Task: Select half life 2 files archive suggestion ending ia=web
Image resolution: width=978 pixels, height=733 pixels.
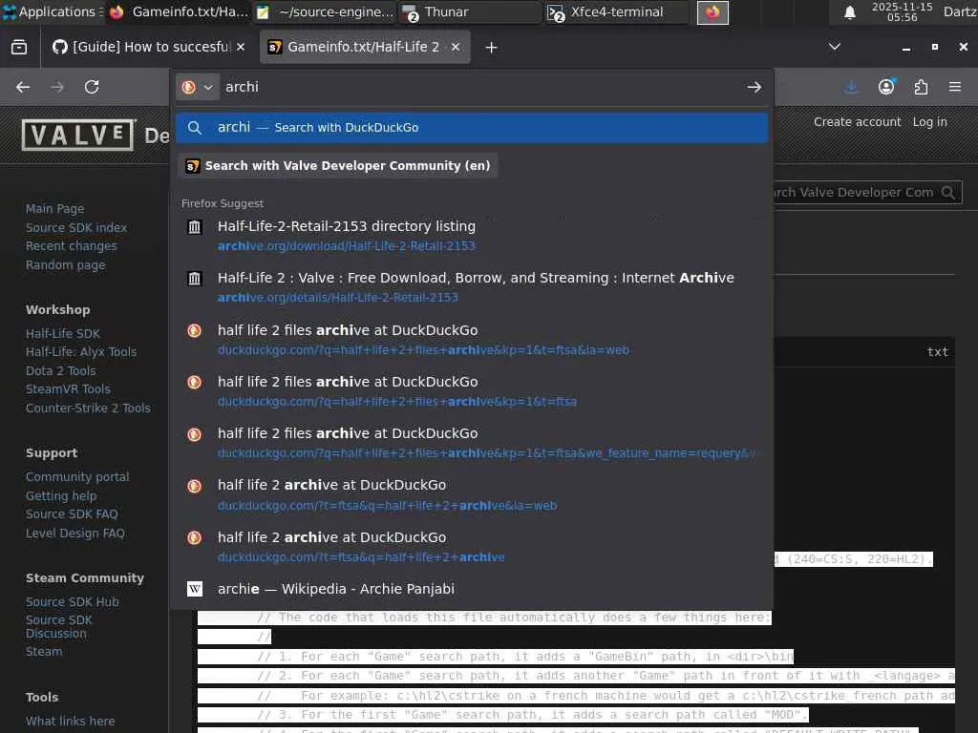Action: [x=472, y=339]
